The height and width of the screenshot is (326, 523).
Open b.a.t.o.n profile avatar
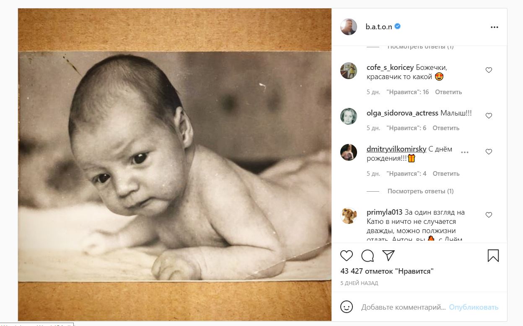[x=349, y=27]
